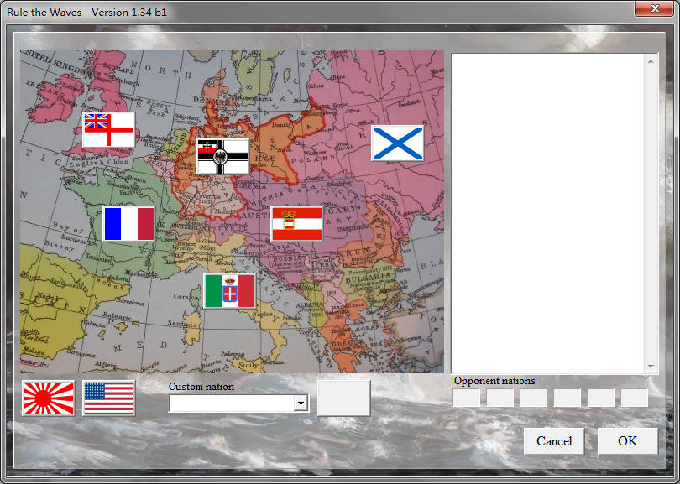Click the blank custom nation flag box
680x484 pixels.
[x=344, y=398]
